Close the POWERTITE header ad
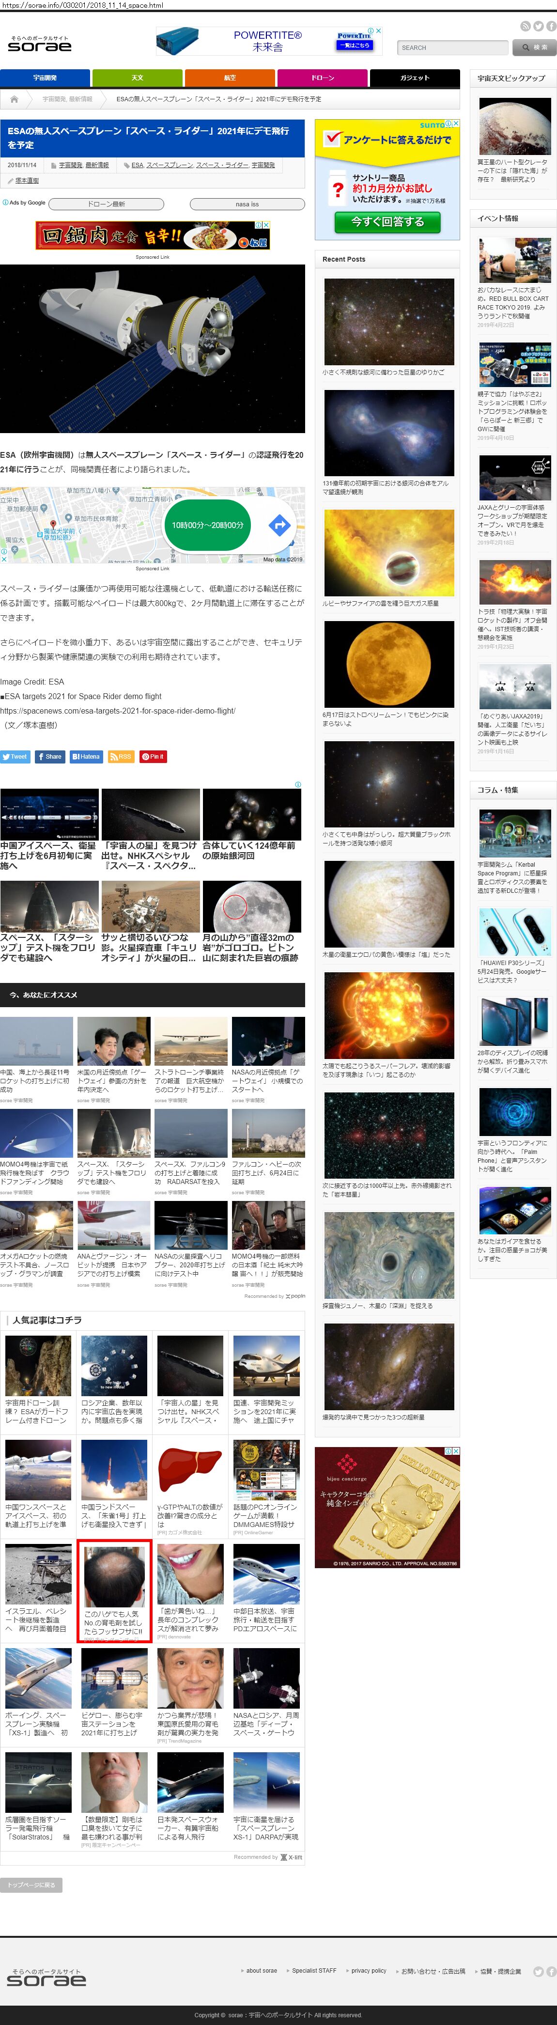Image resolution: width=557 pixels, height=2025 pixels. pos(379,31)
